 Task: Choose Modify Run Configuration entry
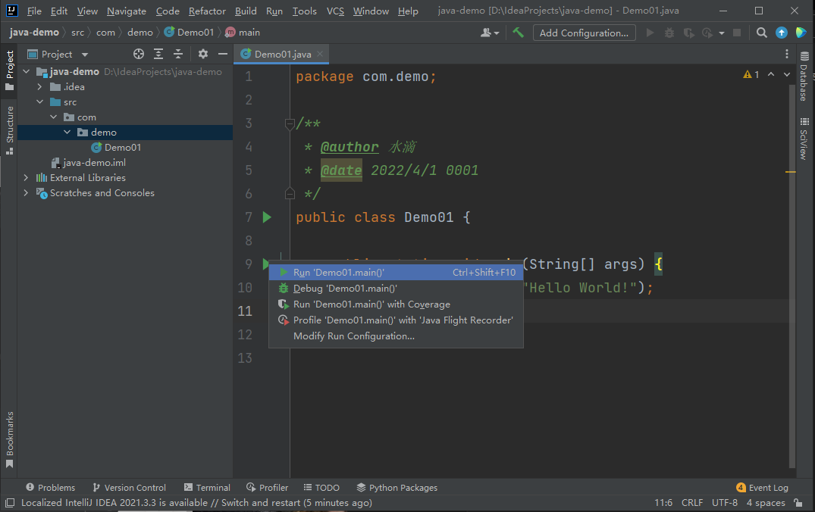[x=396, y=336]
